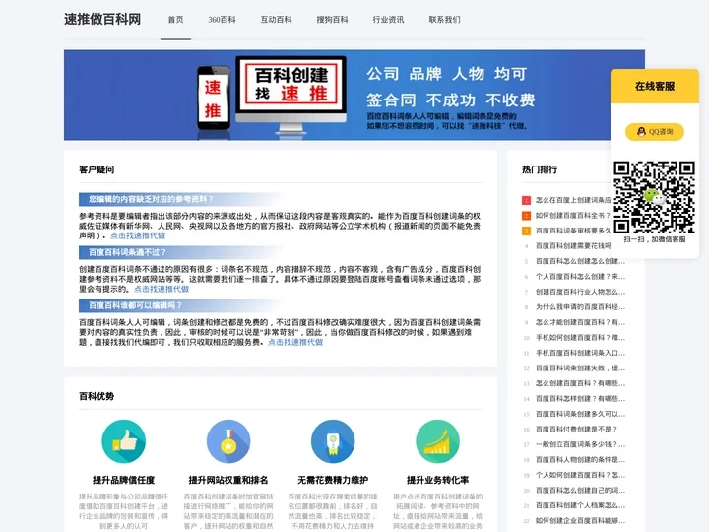
Task: Open ranked article 百度百科创建需要花钱吗
Action: pyautogui.click(x=573, y=246)
